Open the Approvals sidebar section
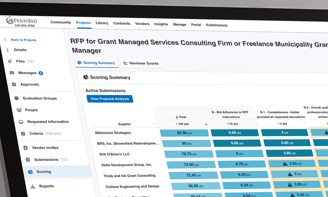 pyautogui.click(x=30, y=84)
